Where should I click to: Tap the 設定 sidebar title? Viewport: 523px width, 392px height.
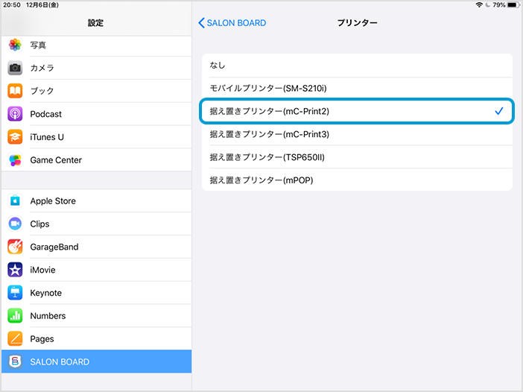coord(95,22)
